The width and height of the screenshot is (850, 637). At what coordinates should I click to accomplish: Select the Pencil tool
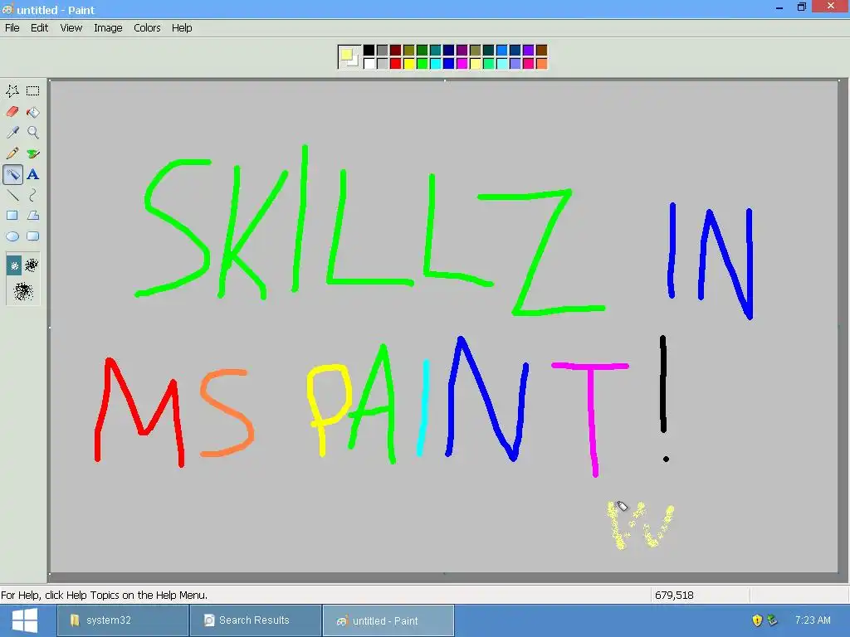pos(12,153)
